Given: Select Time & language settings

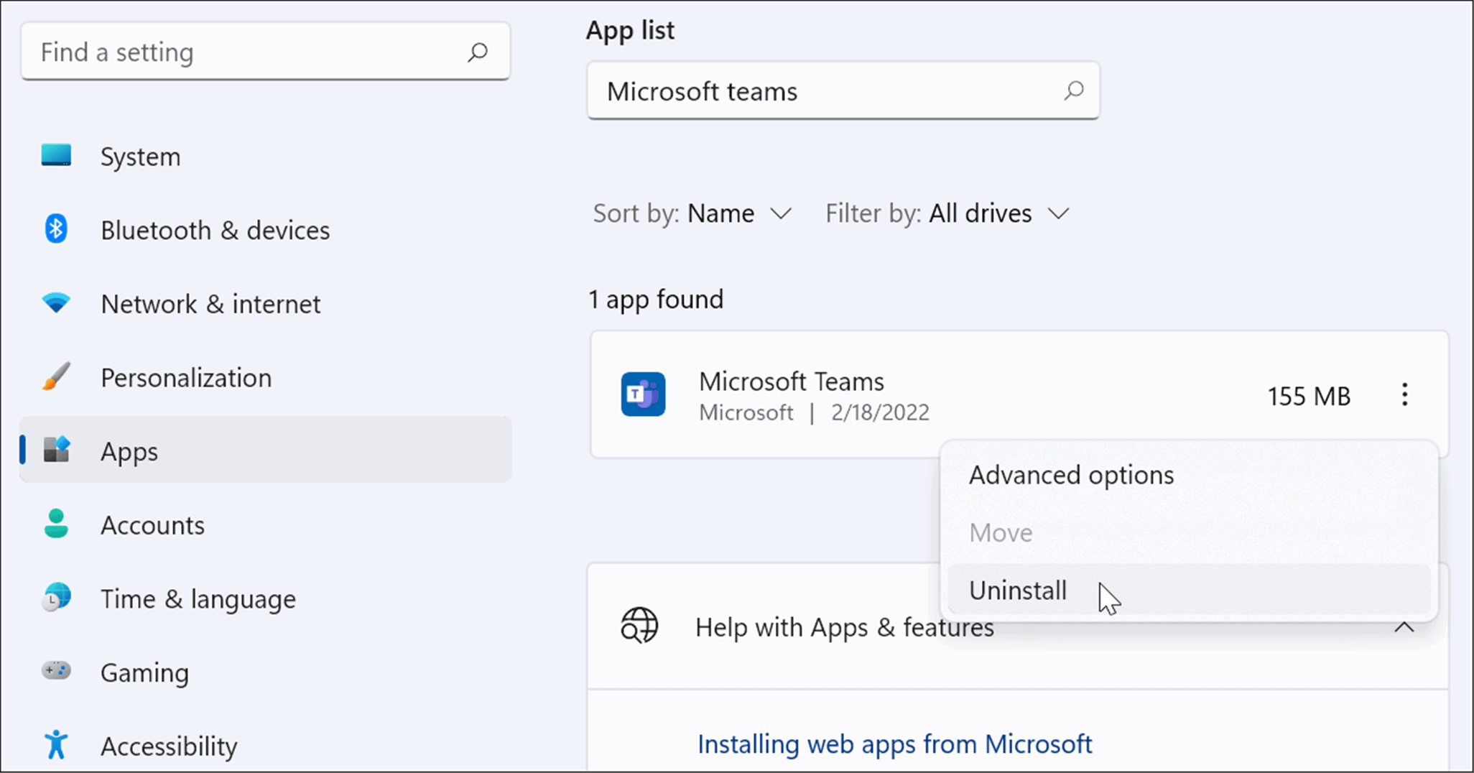Looking at the screenshot, I should point(55,598).
